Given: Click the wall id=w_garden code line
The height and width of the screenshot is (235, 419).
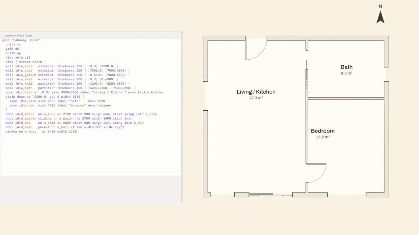Looking at the screenshot, I should [68, 75].
